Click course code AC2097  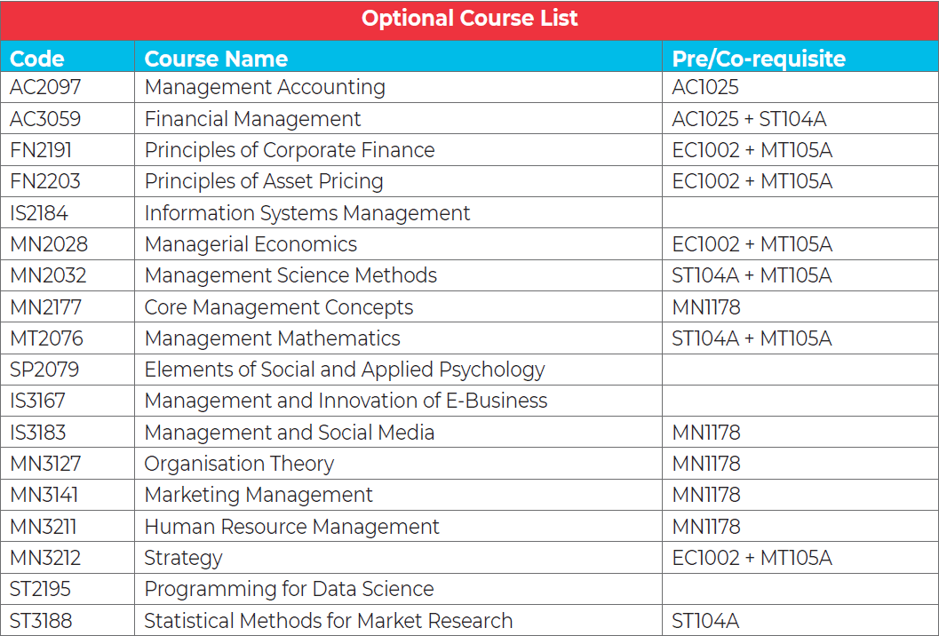tap(44, 88)
